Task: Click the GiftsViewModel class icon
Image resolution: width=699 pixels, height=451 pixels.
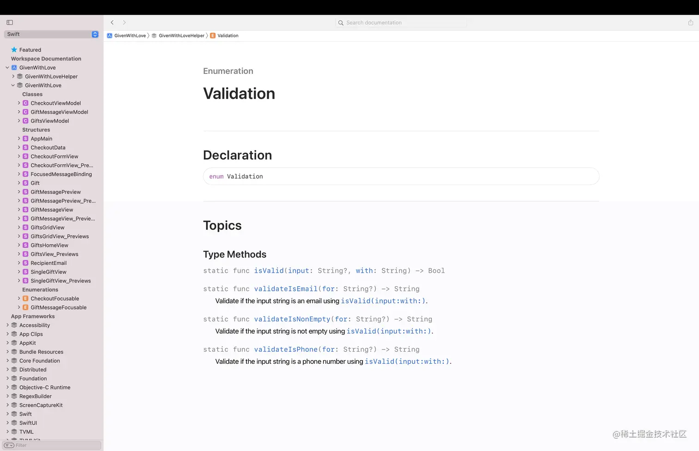Action: click(x=25, y=121)
